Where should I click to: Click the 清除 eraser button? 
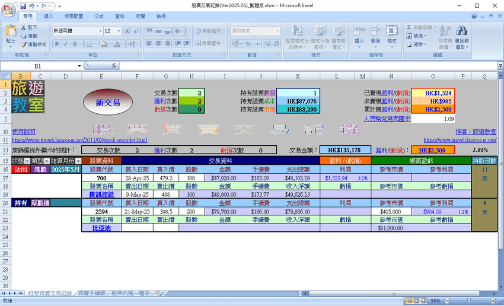416,44
